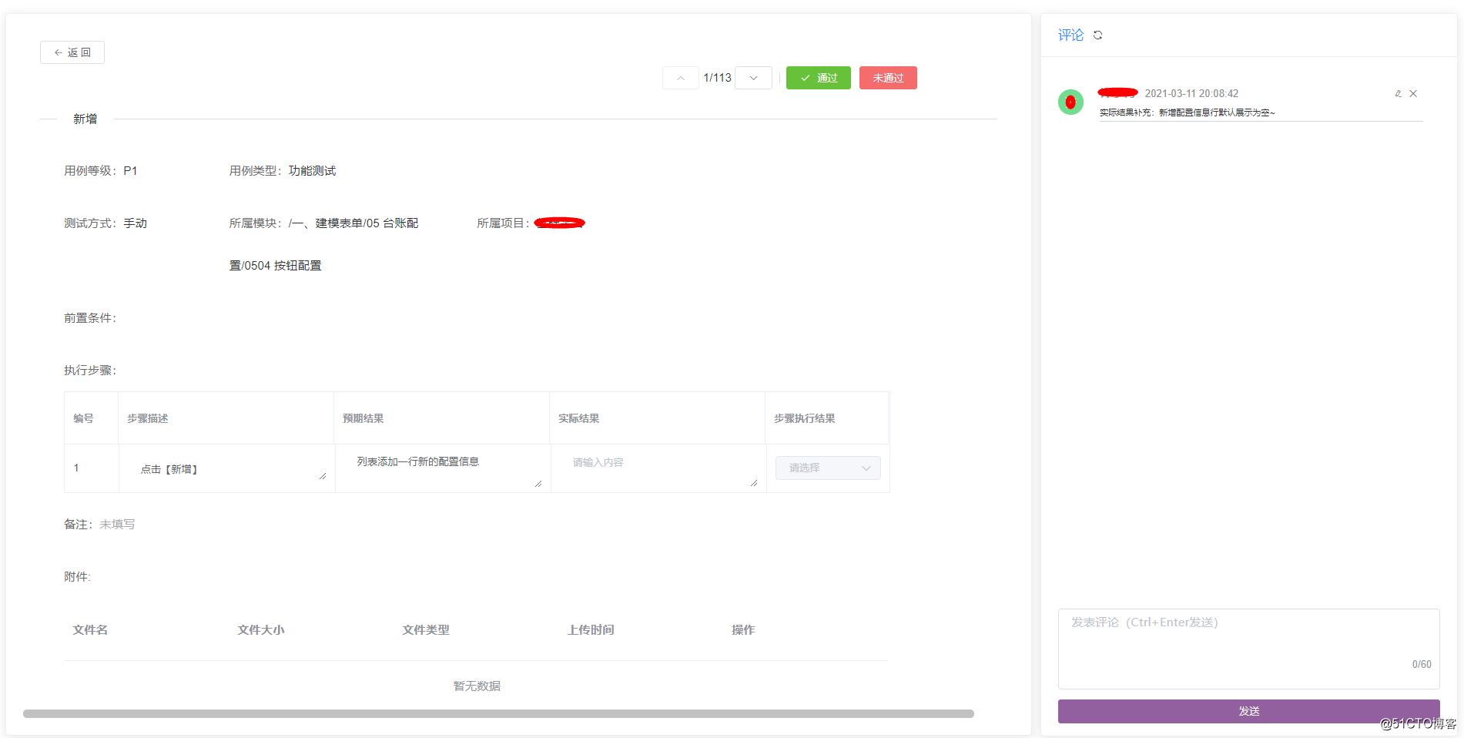Click the horizontal scrollbar at bottom

coord(498,713)
